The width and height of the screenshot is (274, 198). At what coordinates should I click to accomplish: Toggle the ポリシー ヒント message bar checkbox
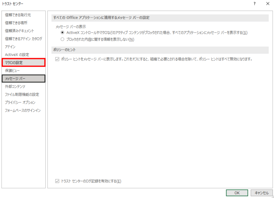[57, 59]
